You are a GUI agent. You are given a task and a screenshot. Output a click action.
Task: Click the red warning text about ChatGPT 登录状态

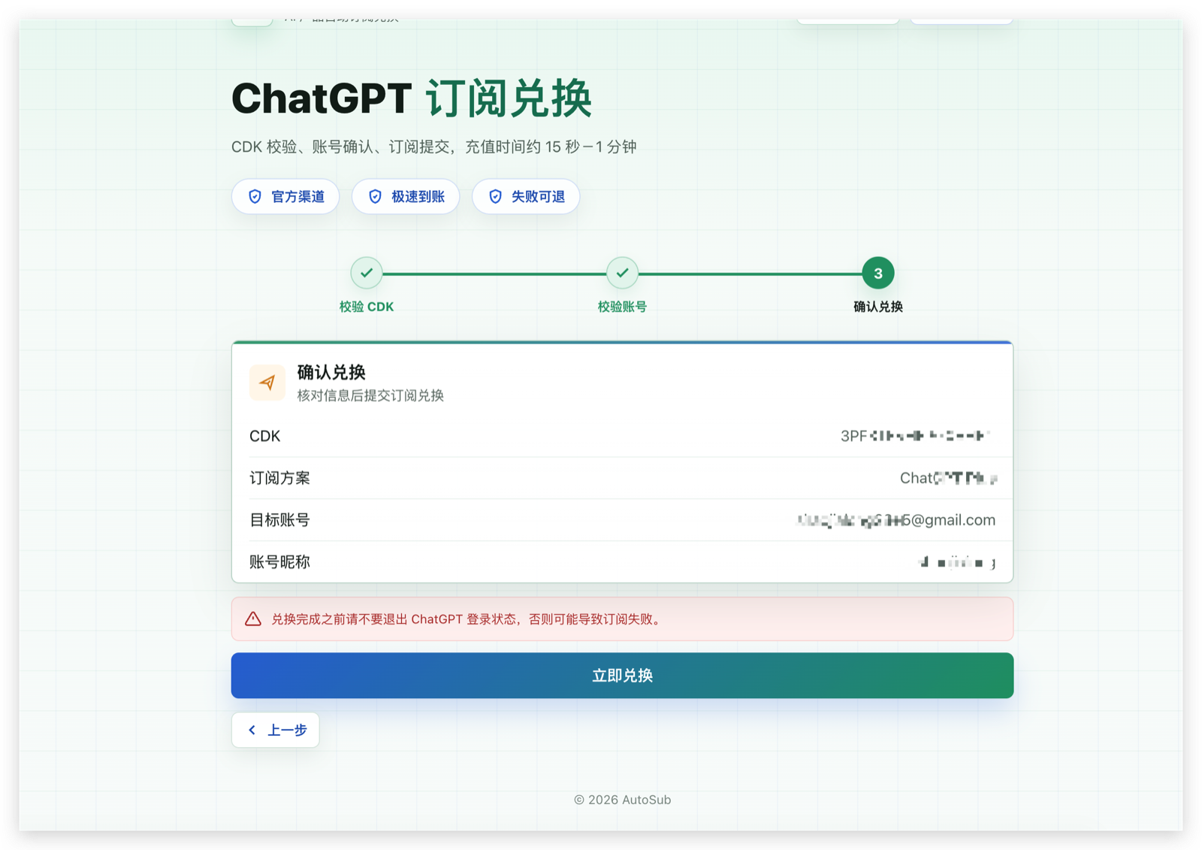[x=467, y=619]
